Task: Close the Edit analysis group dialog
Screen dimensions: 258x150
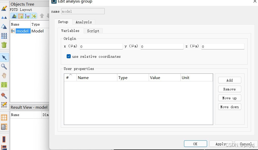Action: (x=255, y=2)
